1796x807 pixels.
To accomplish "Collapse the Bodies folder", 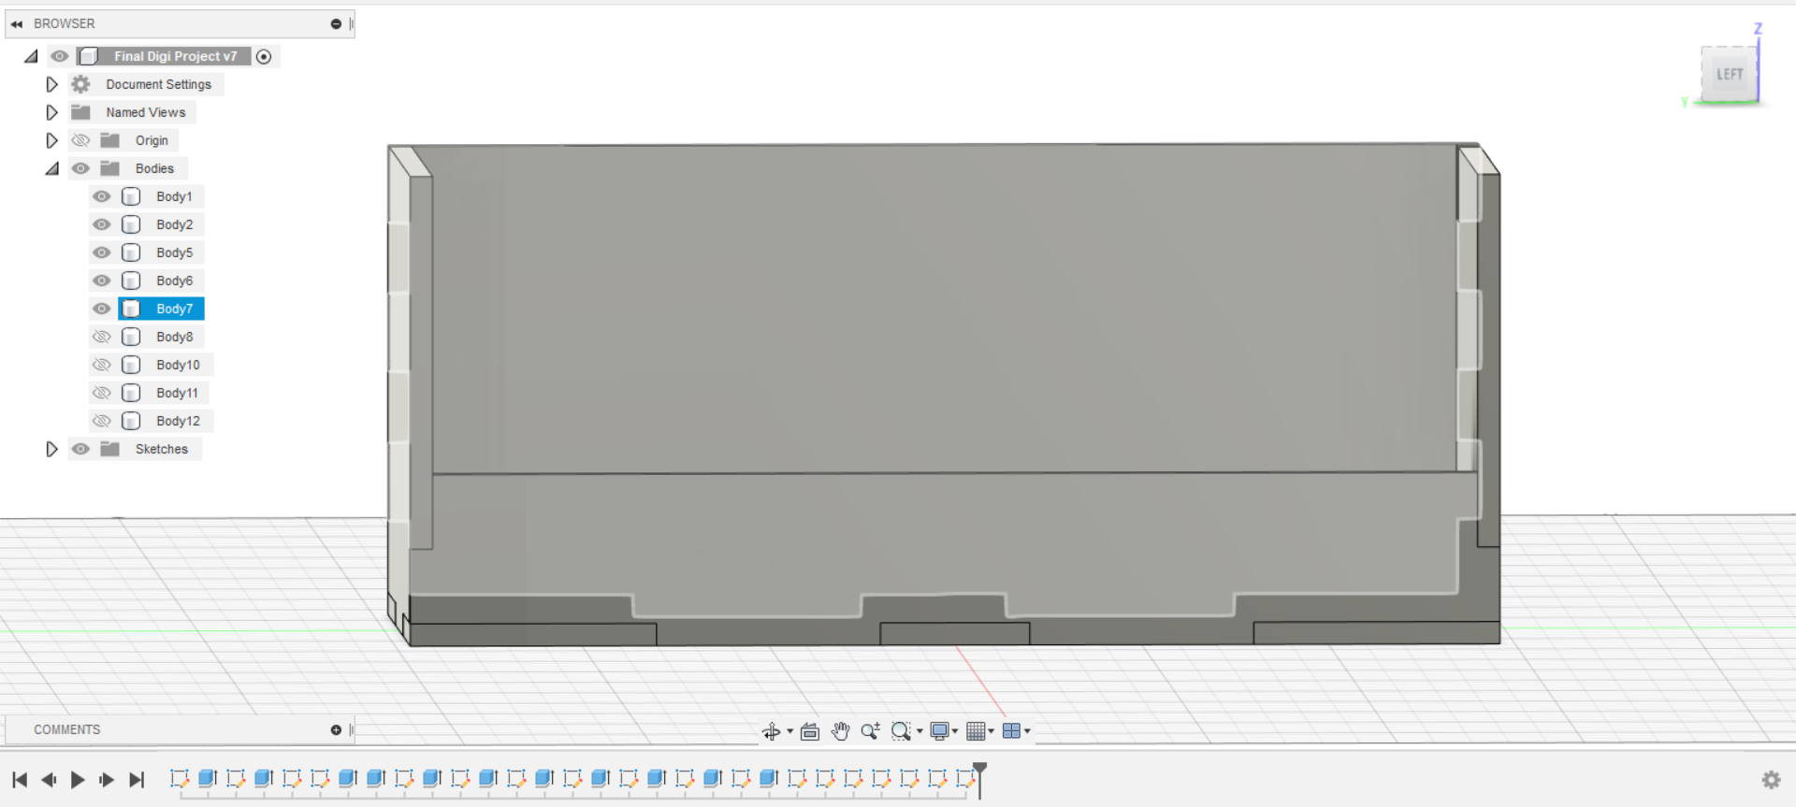I will point(51,168).
